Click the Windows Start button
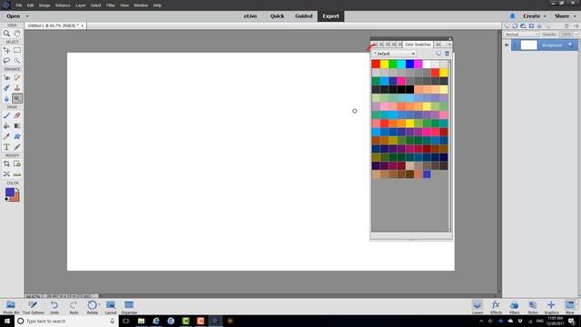The image size is (581, 327). tap(7, 321)
